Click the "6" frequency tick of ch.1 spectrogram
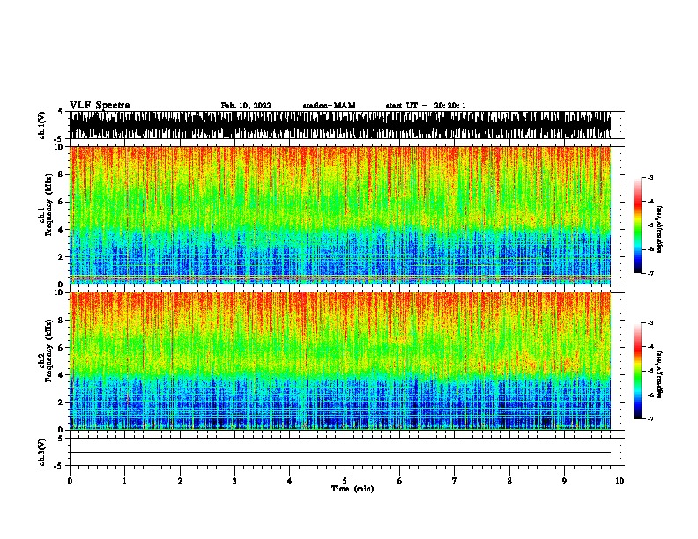This screenshot has width=698, height=539. pos(61,202)
